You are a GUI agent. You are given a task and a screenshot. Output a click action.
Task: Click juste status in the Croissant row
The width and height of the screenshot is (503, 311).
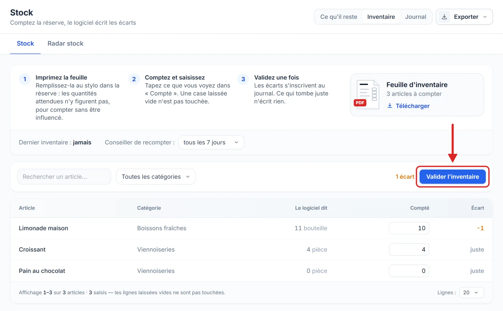[x=477, y=249]
